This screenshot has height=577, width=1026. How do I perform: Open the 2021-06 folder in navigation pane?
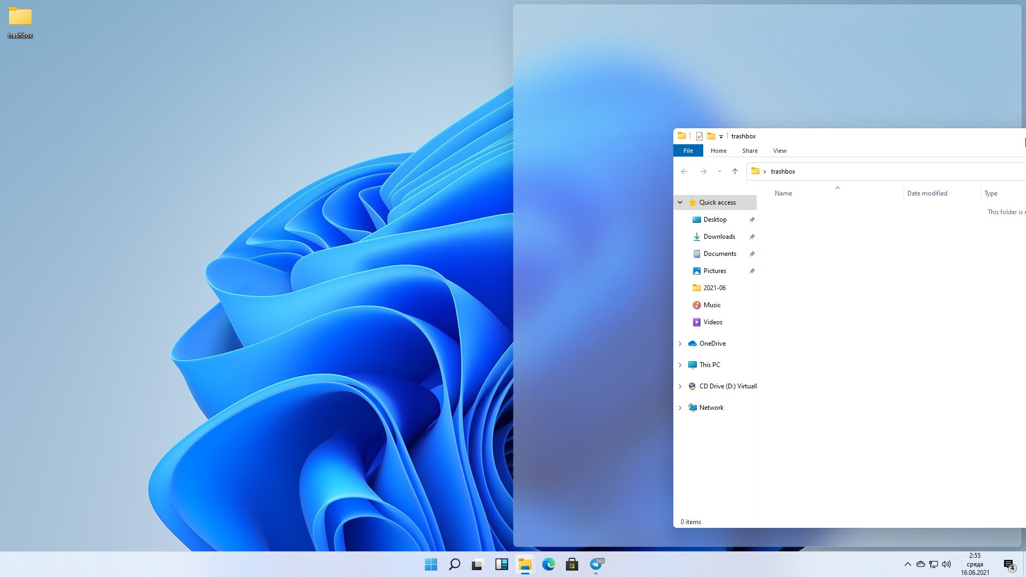click(x=714, y=288)
